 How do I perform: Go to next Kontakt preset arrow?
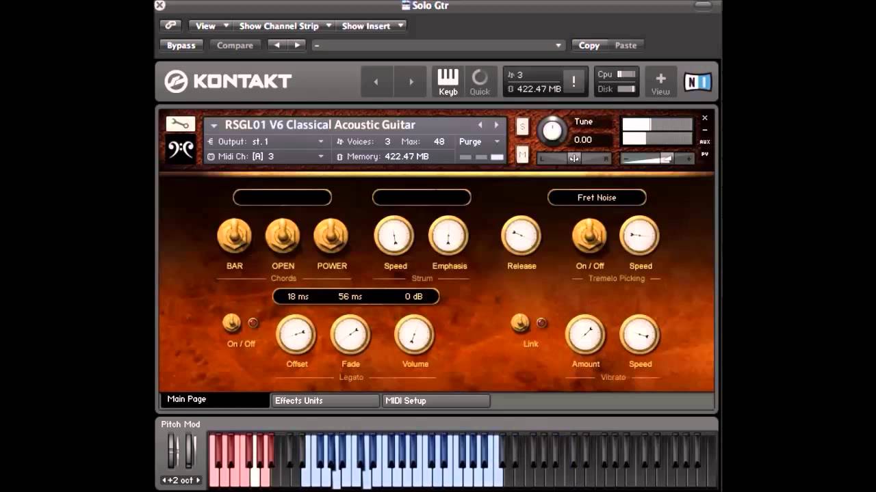411,82
